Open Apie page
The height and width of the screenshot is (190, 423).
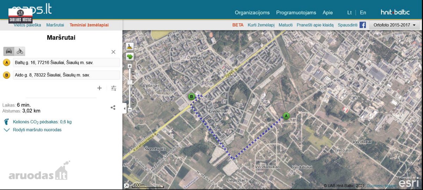[x=327, y=12]
